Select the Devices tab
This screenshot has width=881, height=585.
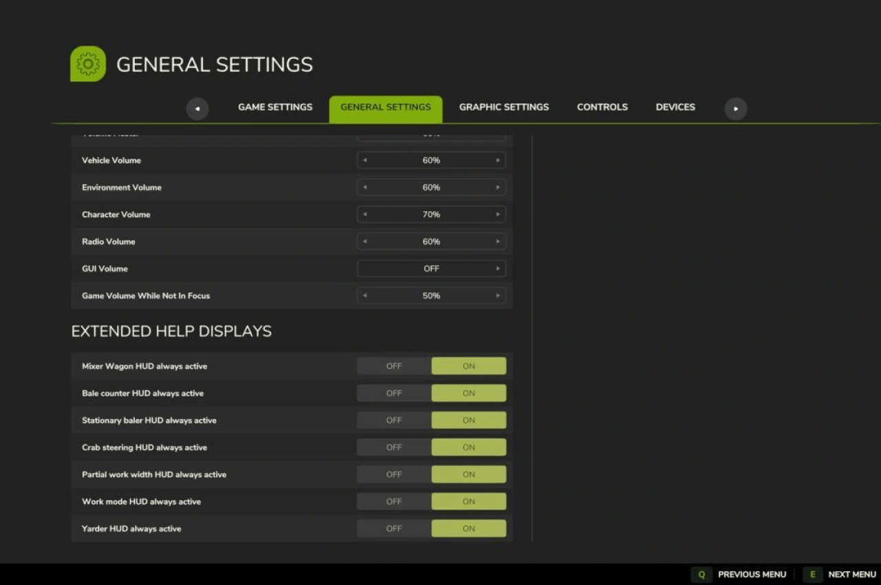675,107
